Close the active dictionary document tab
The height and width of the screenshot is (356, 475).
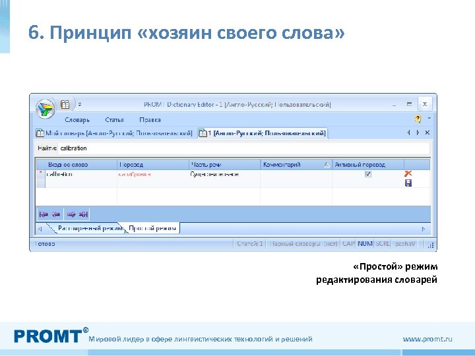point(427,133)
